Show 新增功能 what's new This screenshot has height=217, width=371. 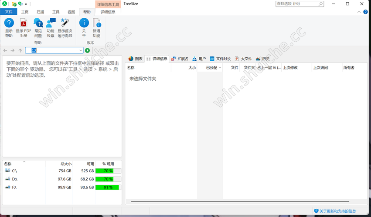tap(96, 28)
